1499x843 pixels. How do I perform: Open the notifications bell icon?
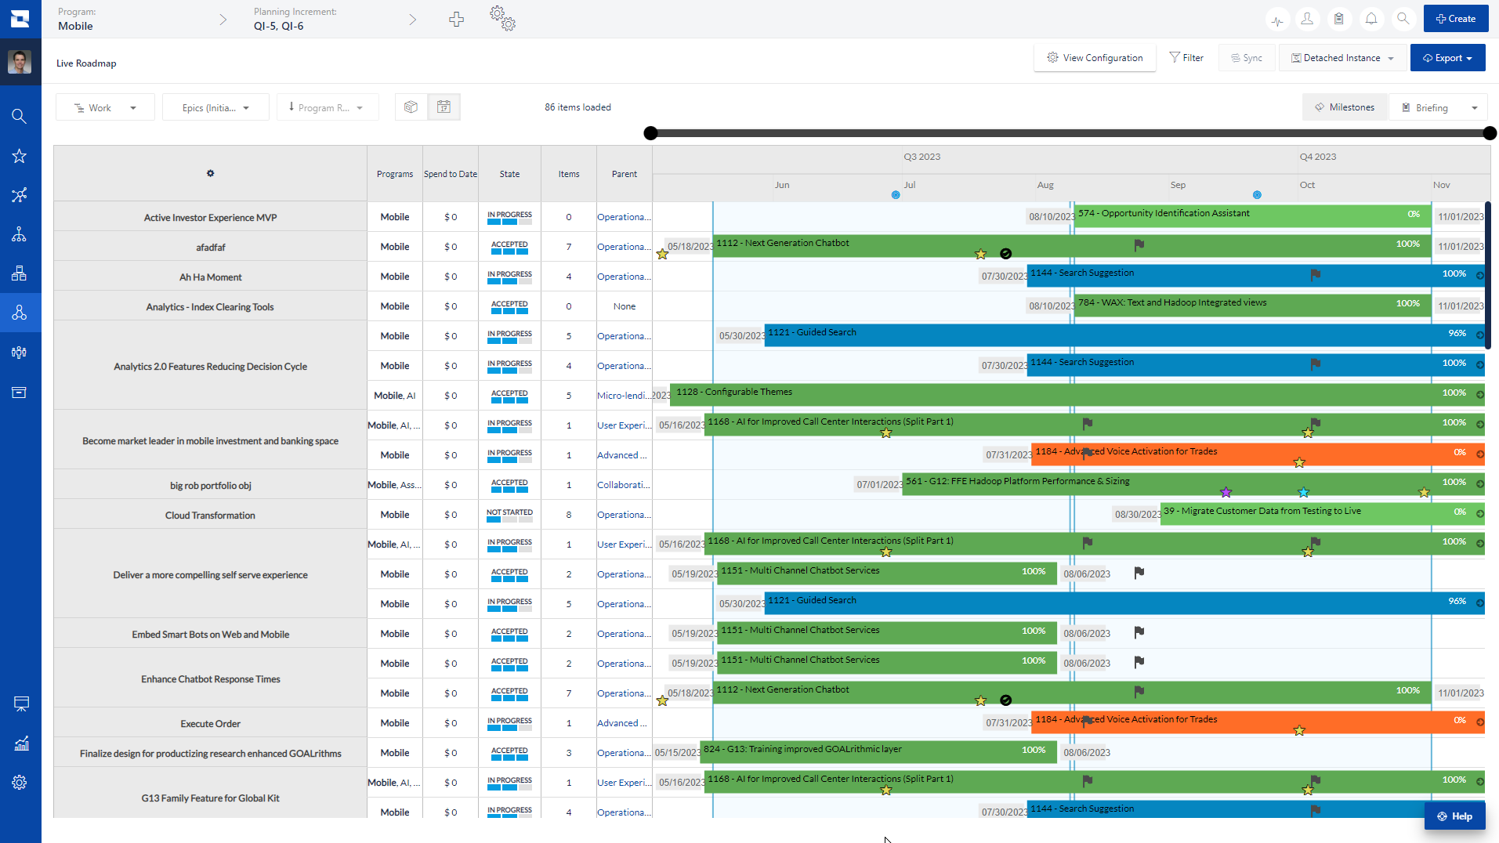tap(1370, 18)
